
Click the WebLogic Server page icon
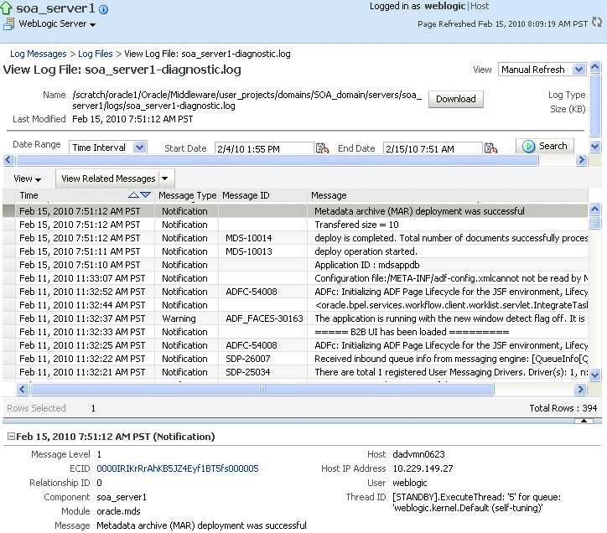coord(9,24)
